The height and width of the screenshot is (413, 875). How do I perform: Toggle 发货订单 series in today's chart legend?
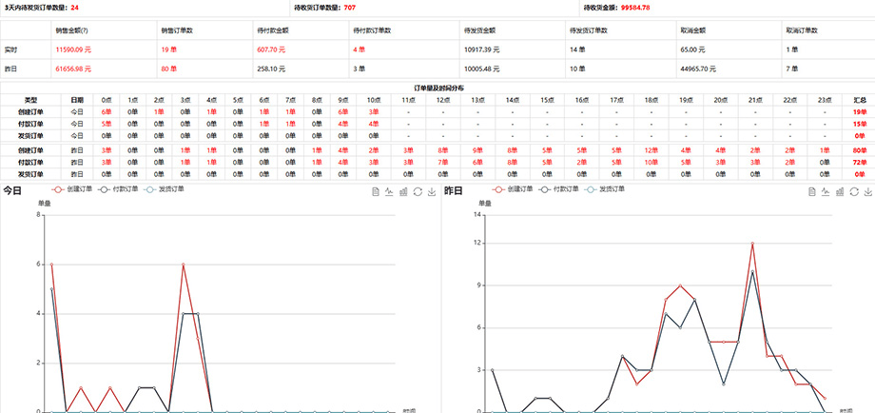tap(162, 189)
